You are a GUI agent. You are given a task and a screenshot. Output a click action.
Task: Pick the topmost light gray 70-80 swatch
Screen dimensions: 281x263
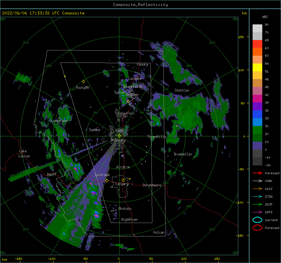[257, 28]
